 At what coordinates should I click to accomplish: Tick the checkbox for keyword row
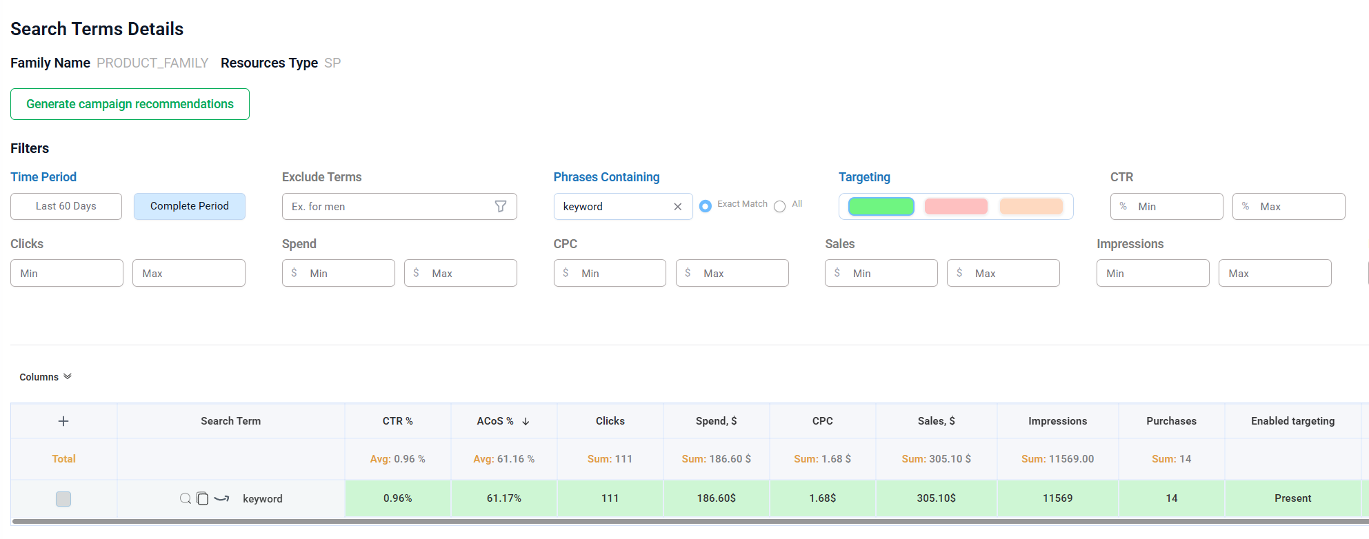point(63,498)
